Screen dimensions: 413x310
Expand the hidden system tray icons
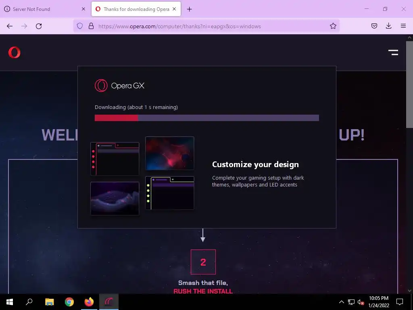341,302
